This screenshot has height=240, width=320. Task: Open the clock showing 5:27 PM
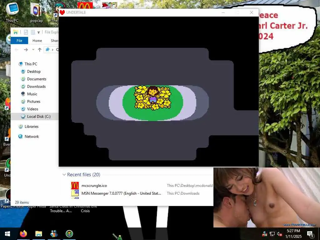[x=293, y=234]
